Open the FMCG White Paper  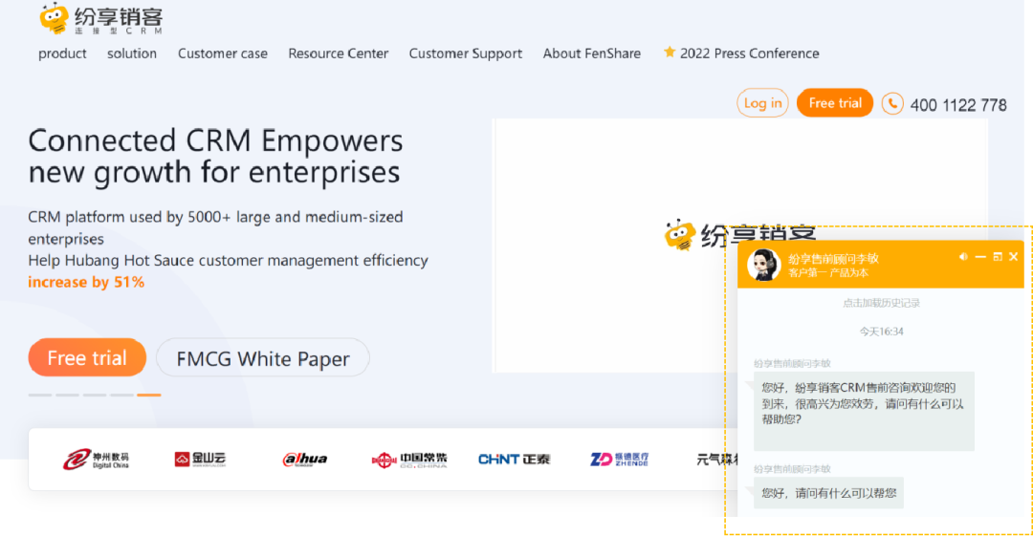(x=263, y=358)
